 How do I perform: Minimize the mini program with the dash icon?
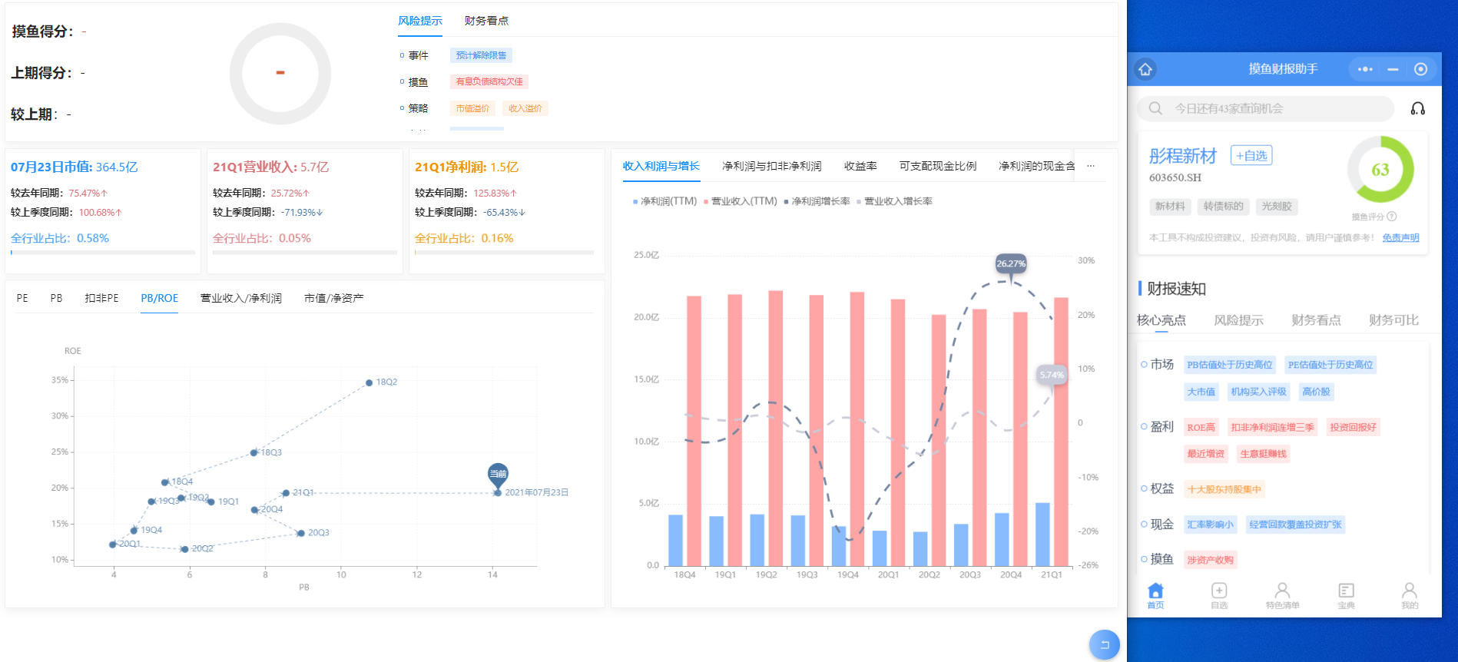(1393, 69)
